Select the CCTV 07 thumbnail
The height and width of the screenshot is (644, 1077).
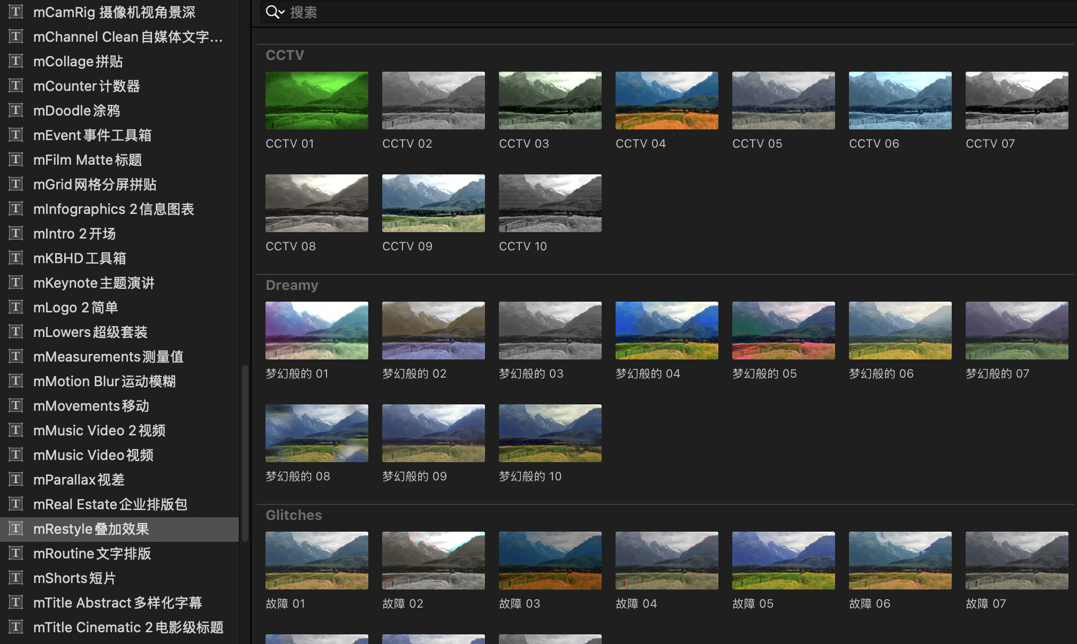pyautogui.click(x=1017, y=101)
